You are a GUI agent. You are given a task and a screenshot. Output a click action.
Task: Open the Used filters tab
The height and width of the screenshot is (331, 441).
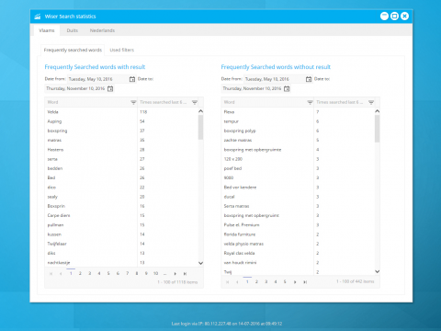(x=122, y=50)
